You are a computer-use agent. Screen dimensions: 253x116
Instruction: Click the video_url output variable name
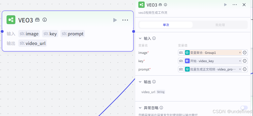point(148,92)
